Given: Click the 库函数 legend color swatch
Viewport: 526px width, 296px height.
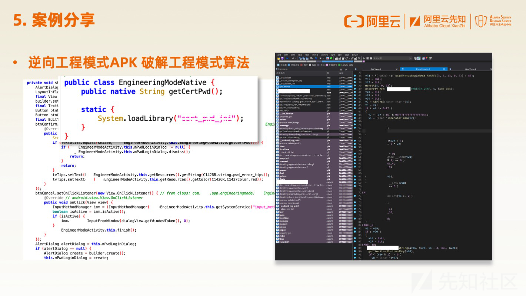Looking at the screenshot, I should (278, 65).
